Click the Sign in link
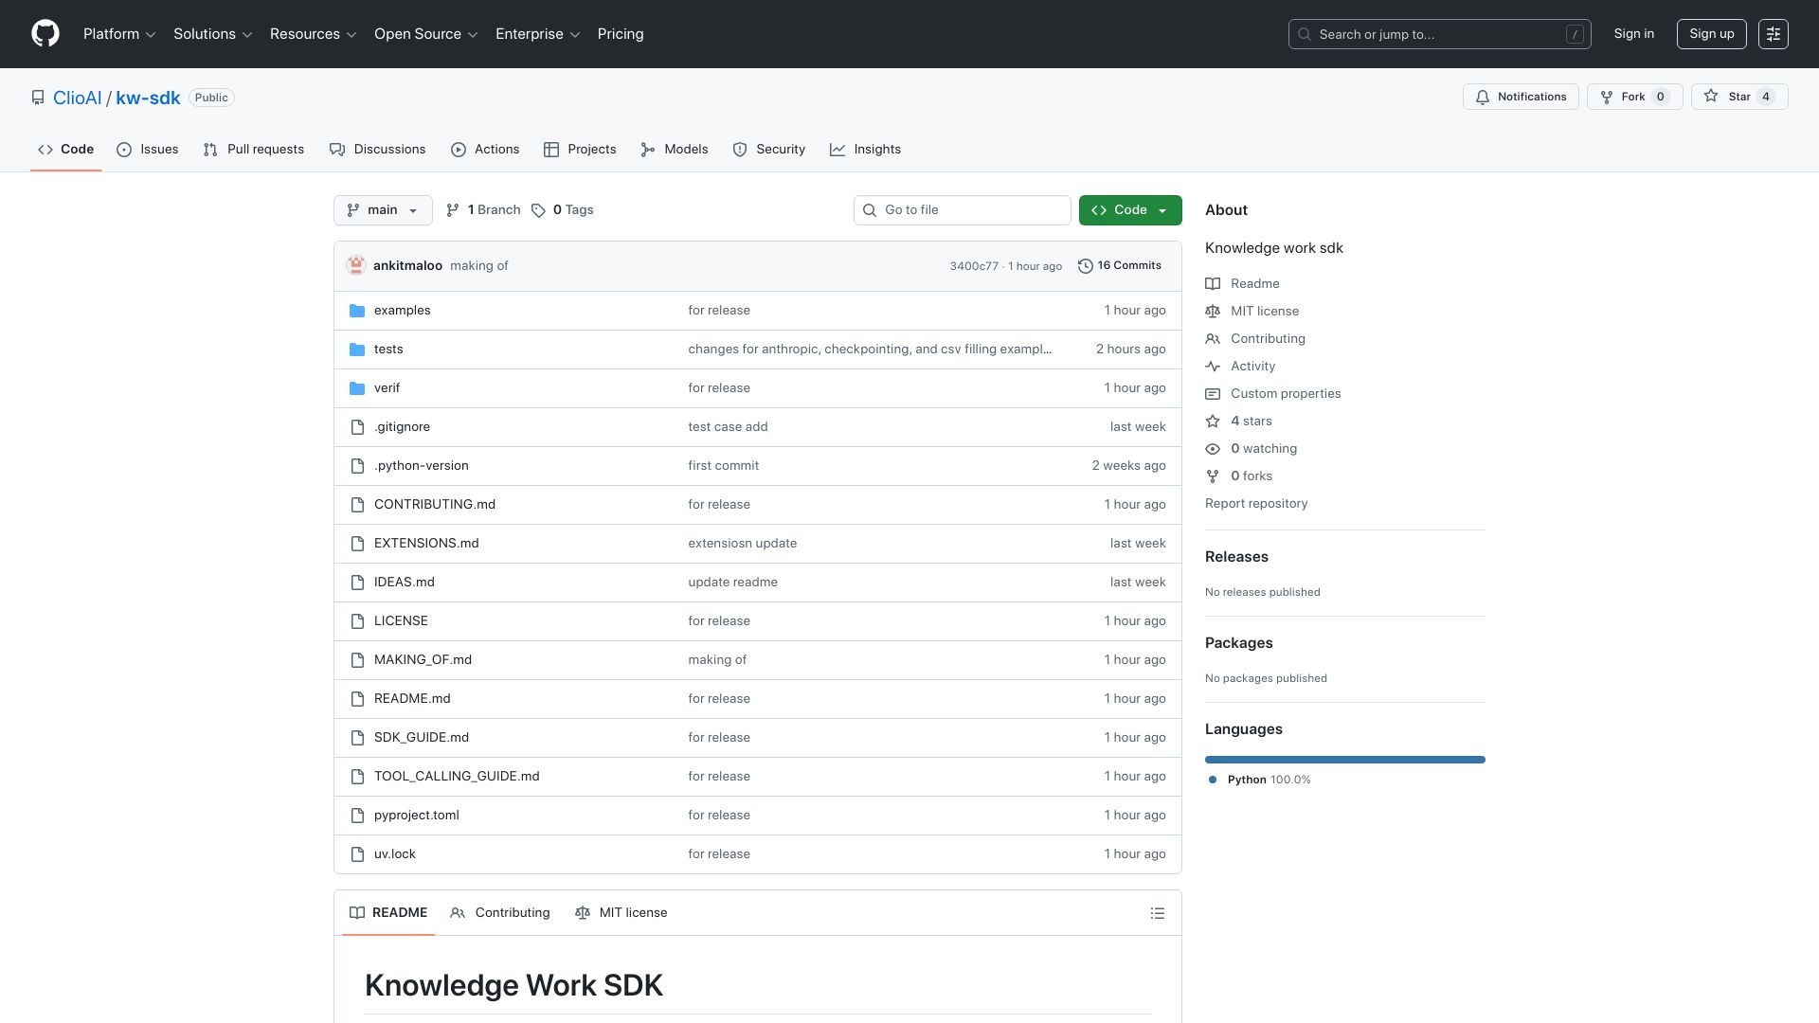 pyautogui.click(x=1633, y=34)
